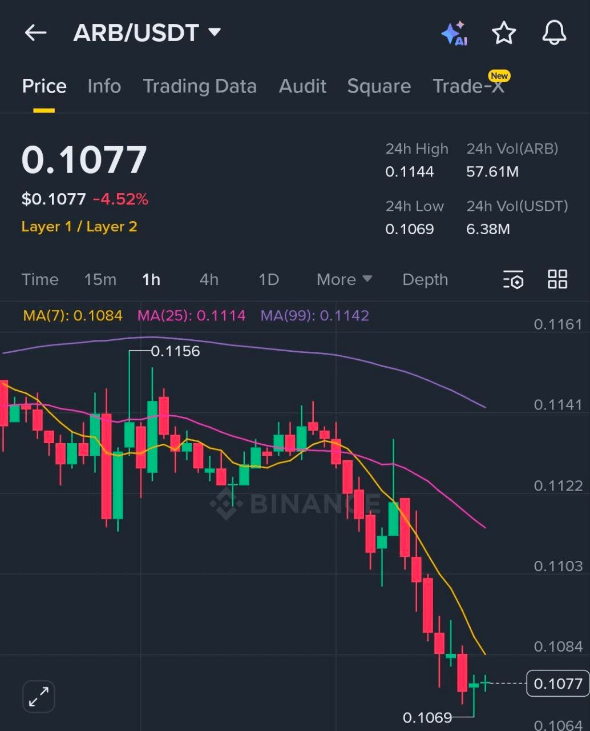Open the More timeframes dropdown
This screenshot has height=731, width=590.
tap(344, 280)
